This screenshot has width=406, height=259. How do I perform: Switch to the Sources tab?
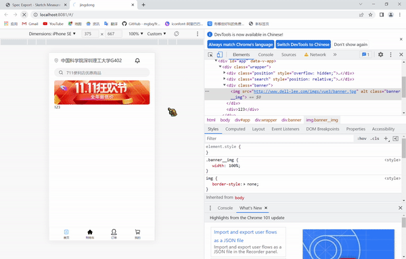(289, 55)
